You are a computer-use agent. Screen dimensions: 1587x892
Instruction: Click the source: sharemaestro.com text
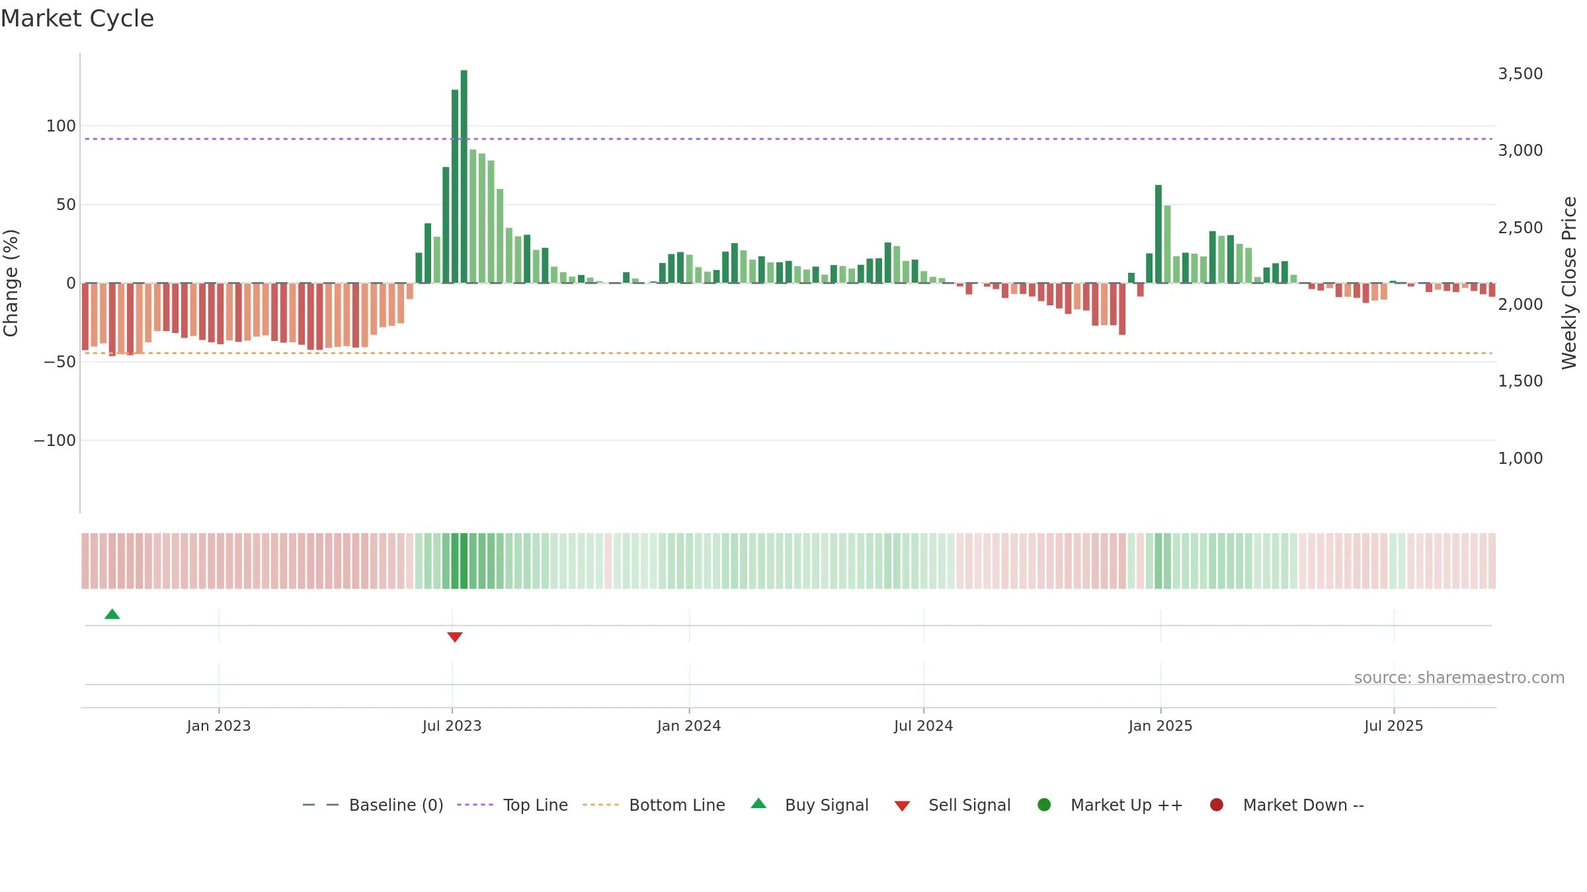(1459, 678)
